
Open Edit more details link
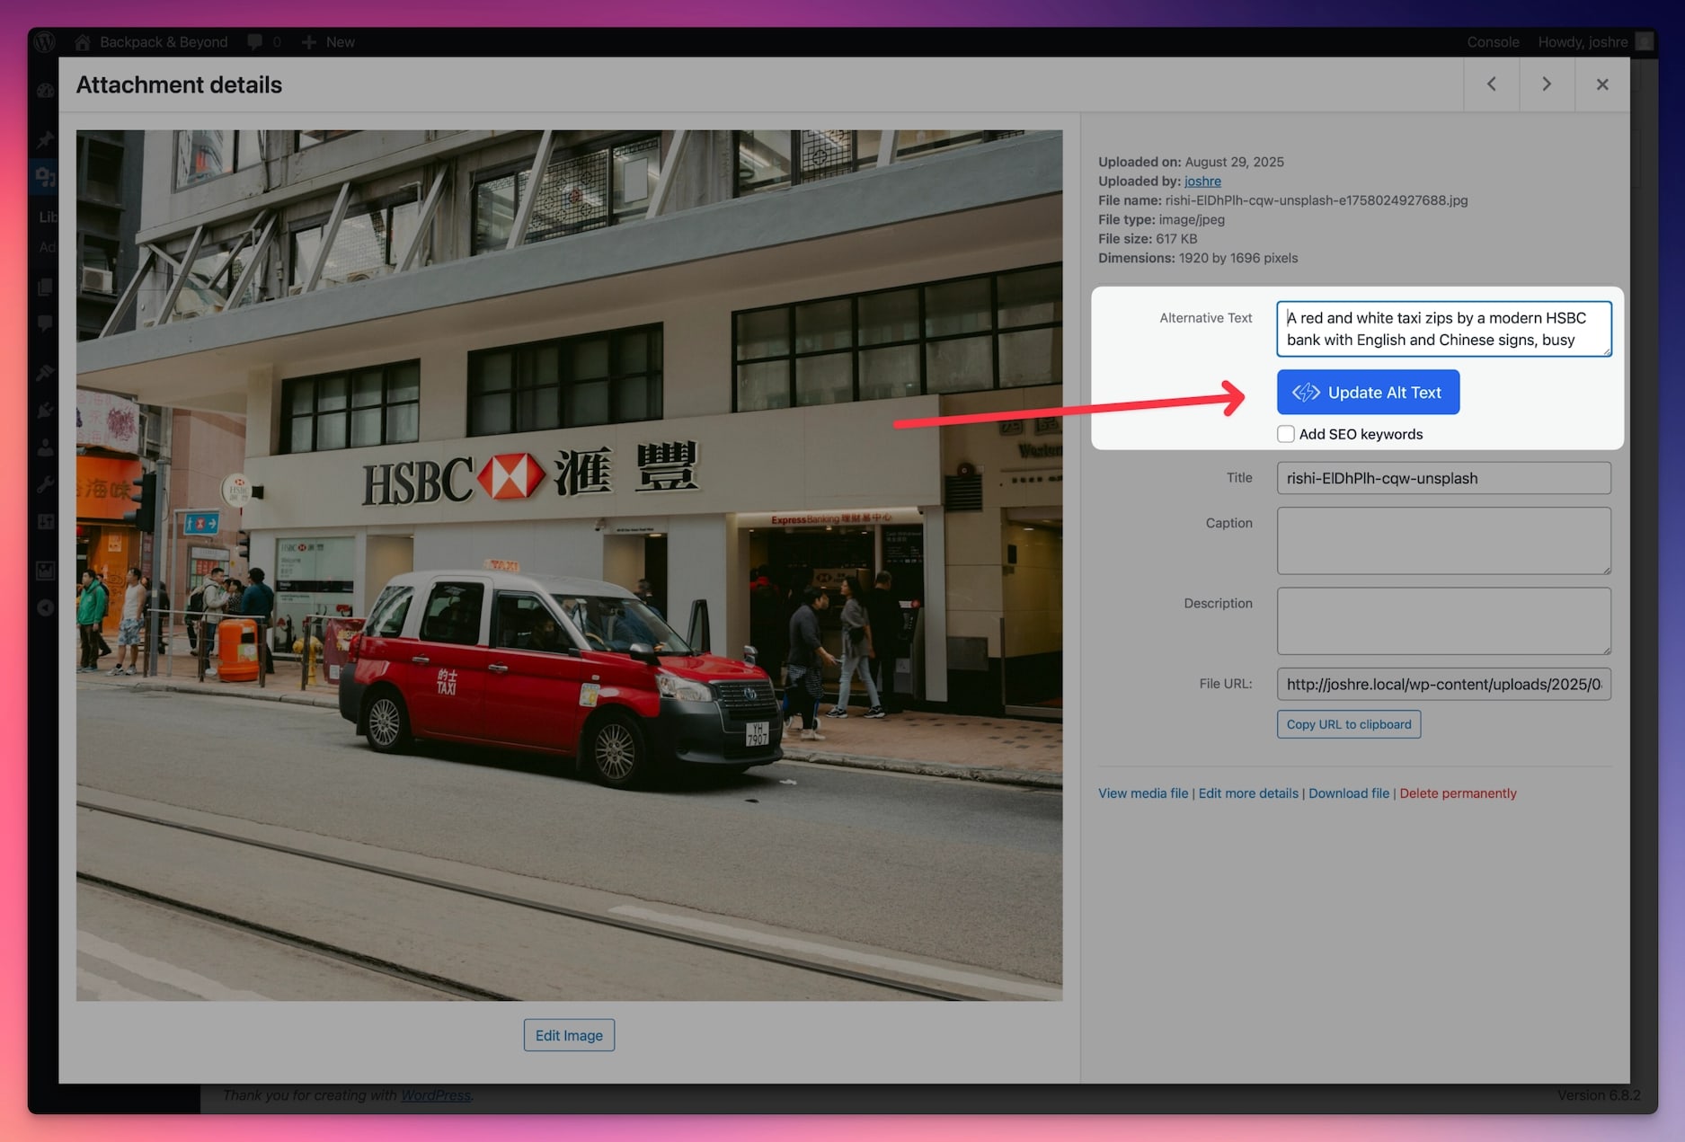(1248, 793)
